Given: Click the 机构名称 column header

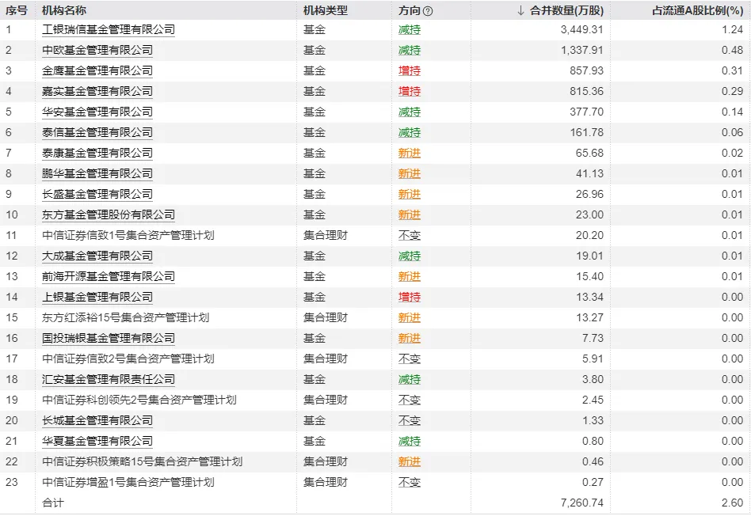Looking at the screenshot, I should pyautogui.click(x=64, y=10).
